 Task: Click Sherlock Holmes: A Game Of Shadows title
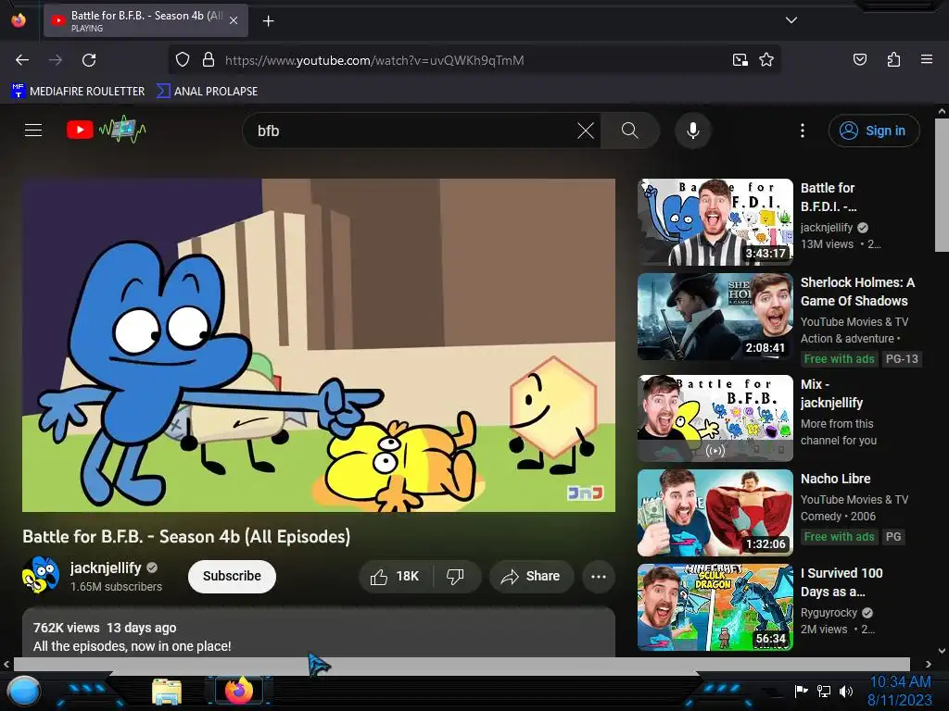tap(857, 292)
